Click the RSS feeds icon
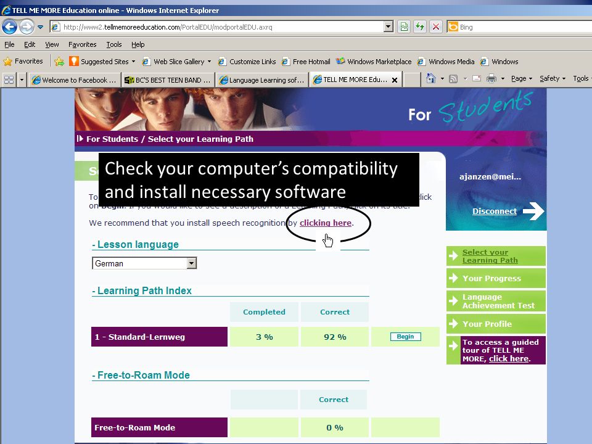 (x=453, y=78)
